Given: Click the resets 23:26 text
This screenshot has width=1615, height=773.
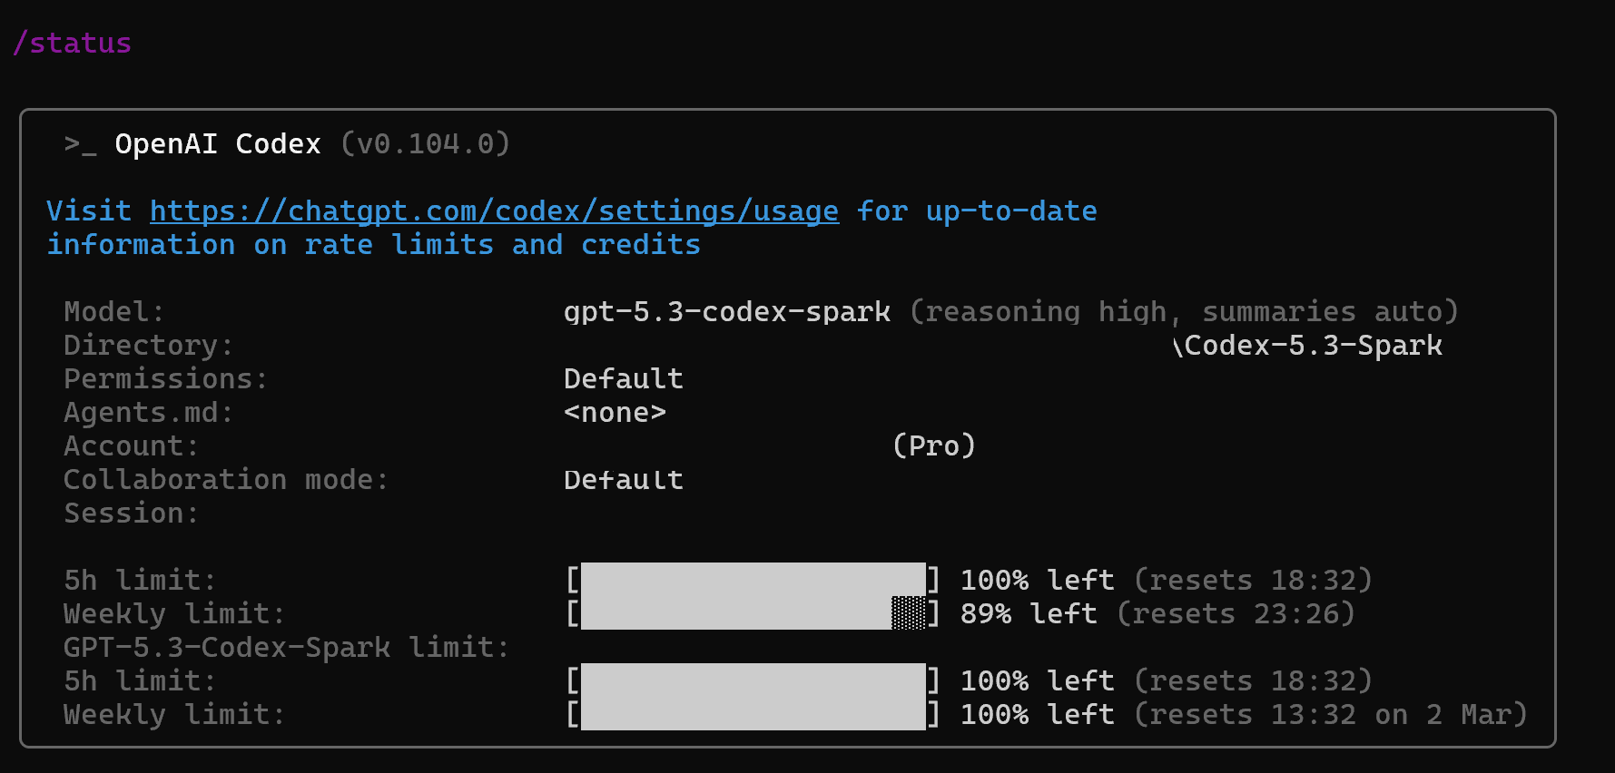Looking at the screenshot, I should [1236, 614].
